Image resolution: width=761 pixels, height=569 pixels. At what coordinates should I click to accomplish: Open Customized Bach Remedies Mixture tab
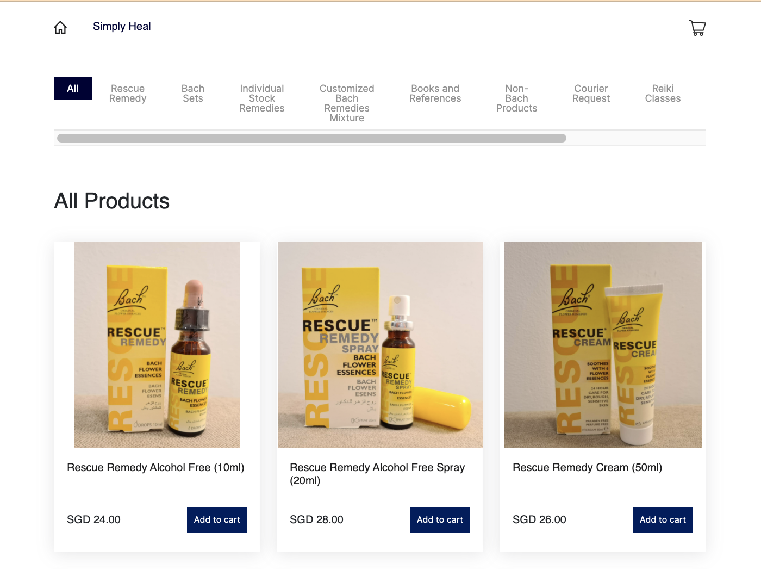pyautogui.click(x=347, y=103)
